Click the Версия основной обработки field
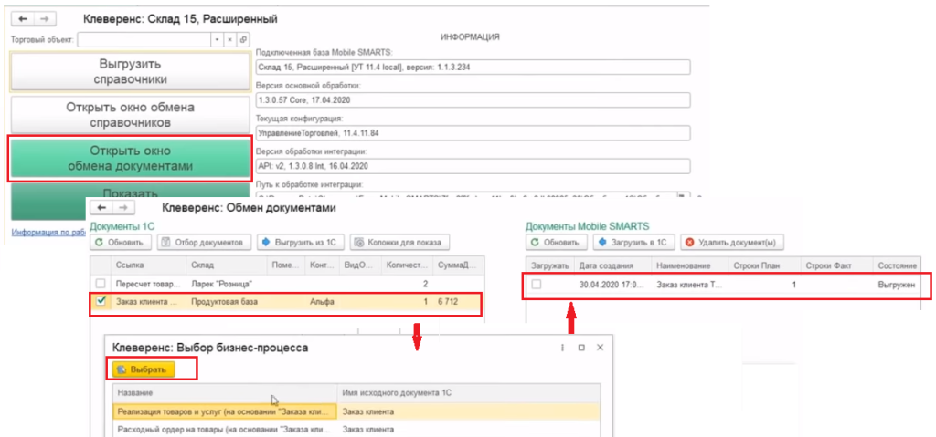This screenshot has width=936, height=437. point(473,99)
